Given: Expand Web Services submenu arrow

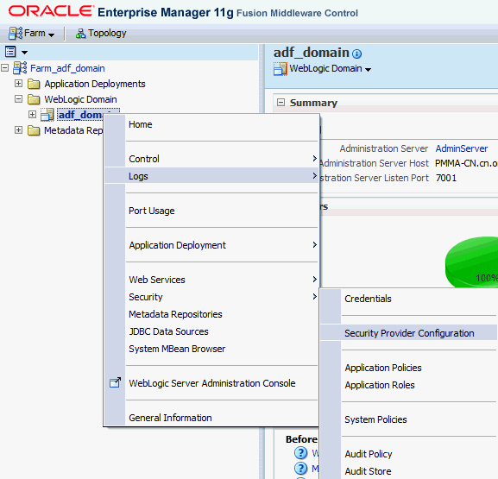Looking at the screenshot, I should tap(314, 280).
